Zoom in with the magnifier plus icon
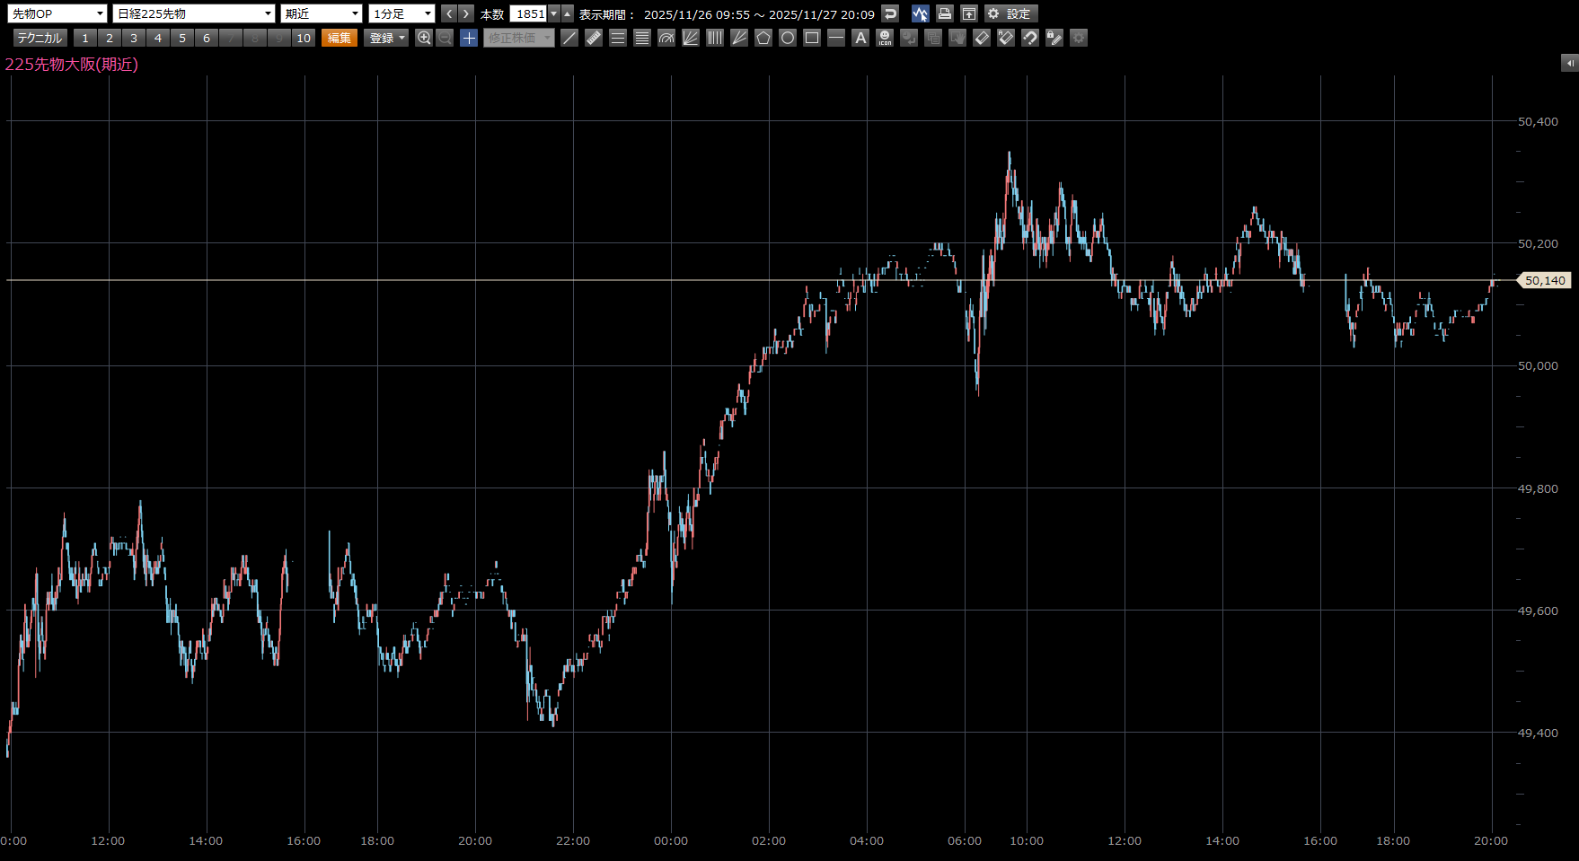1579x861 pixels. coord(424,38)
